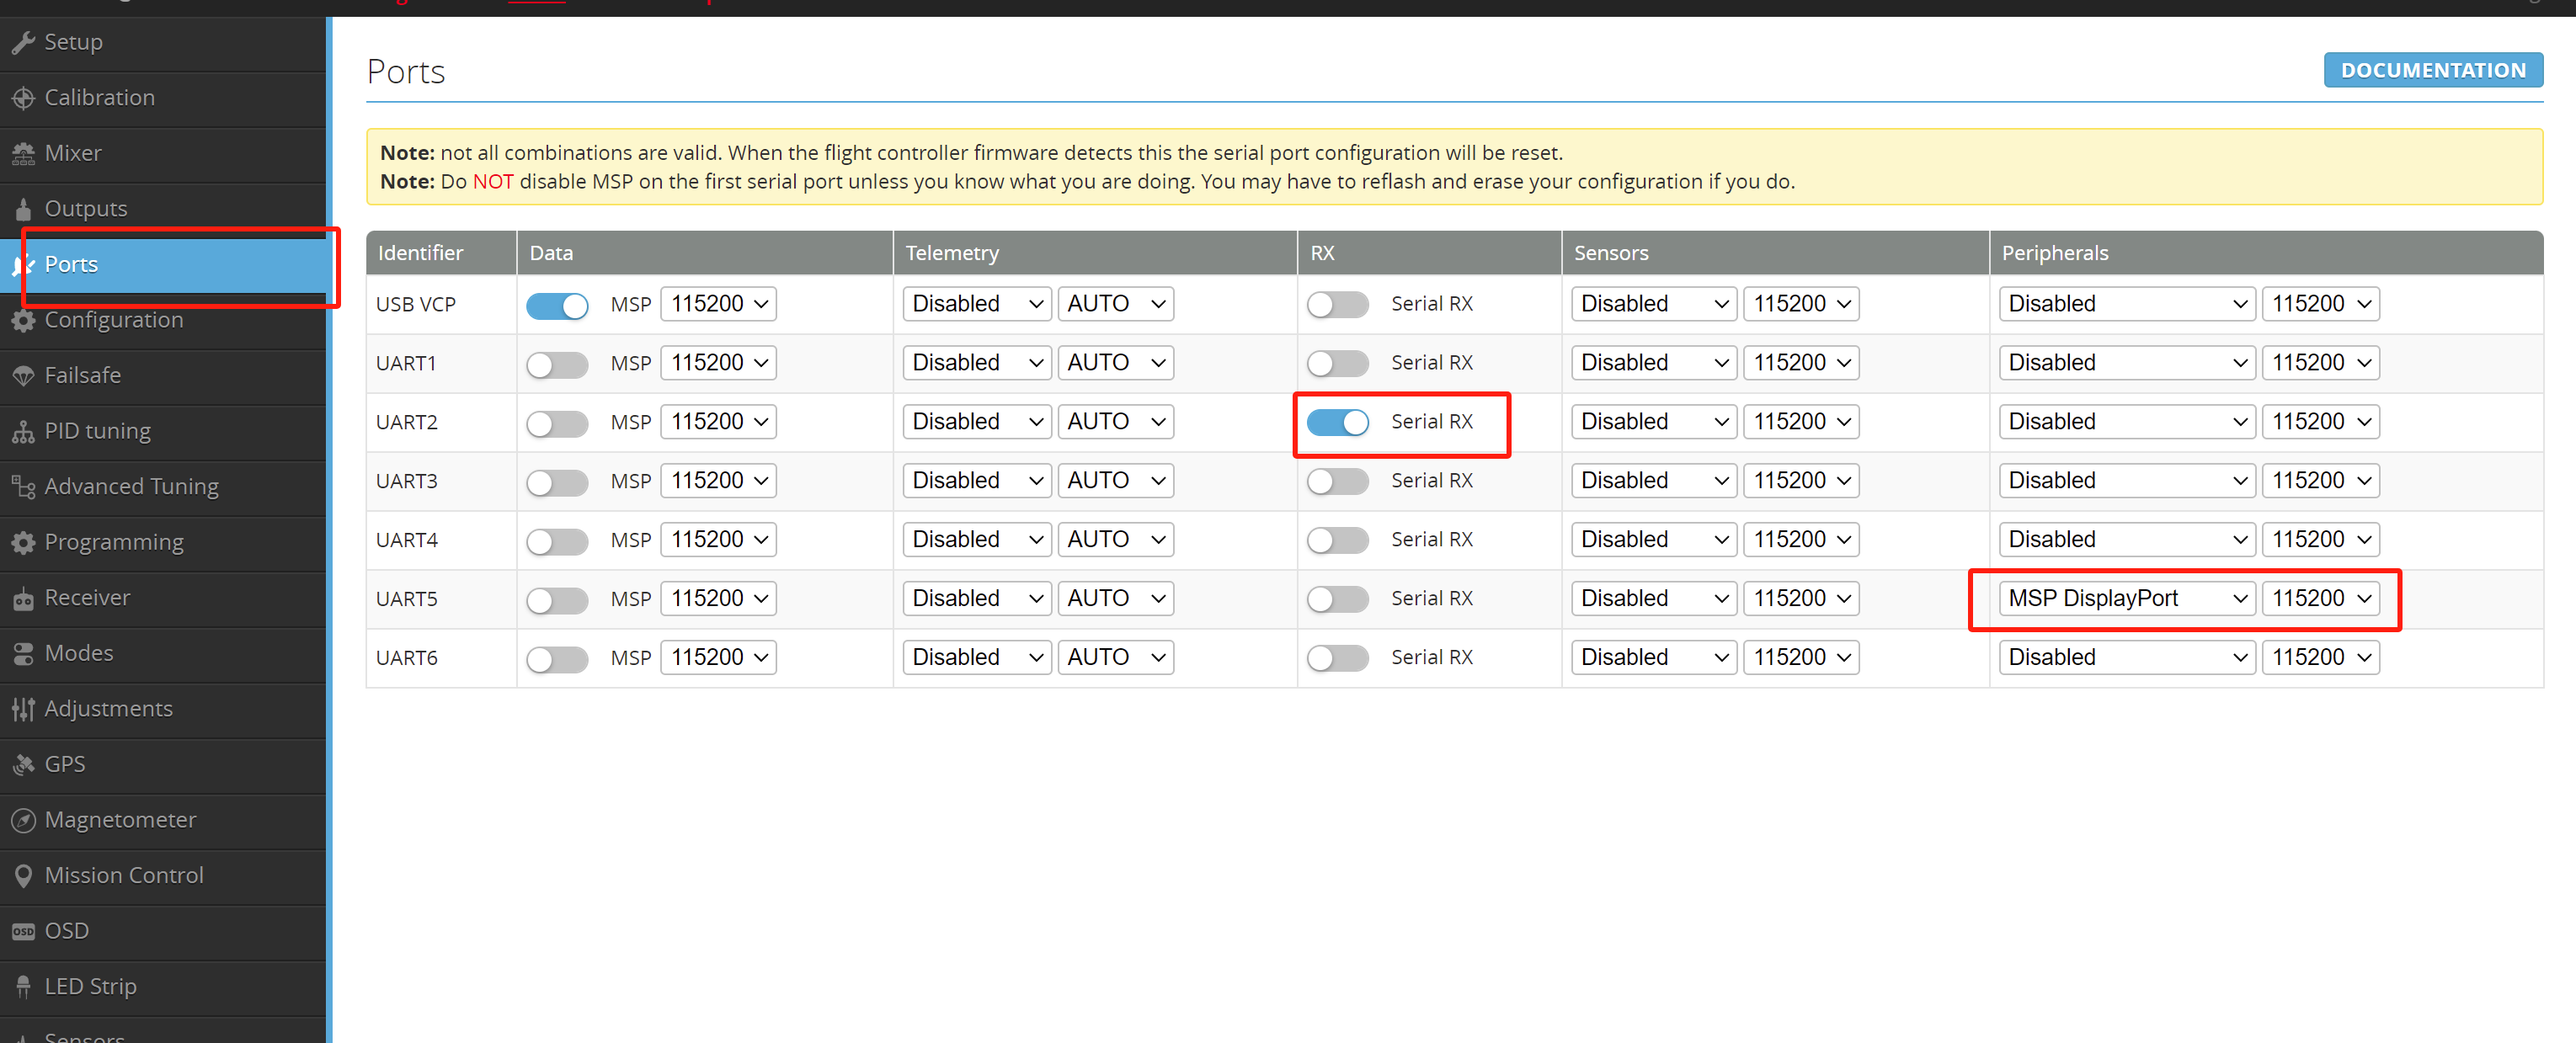Open UART1 Telemetry Disabled dropdown
The width and height of the screenshot is (2576, 1043).
pyautogui.click(x=976, y=362)
